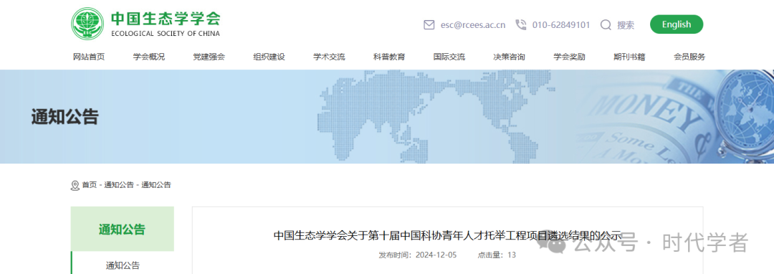Select 通知公告 item in sidebar list
Viewport: 774px width, 274px height.
coord(123,265)
